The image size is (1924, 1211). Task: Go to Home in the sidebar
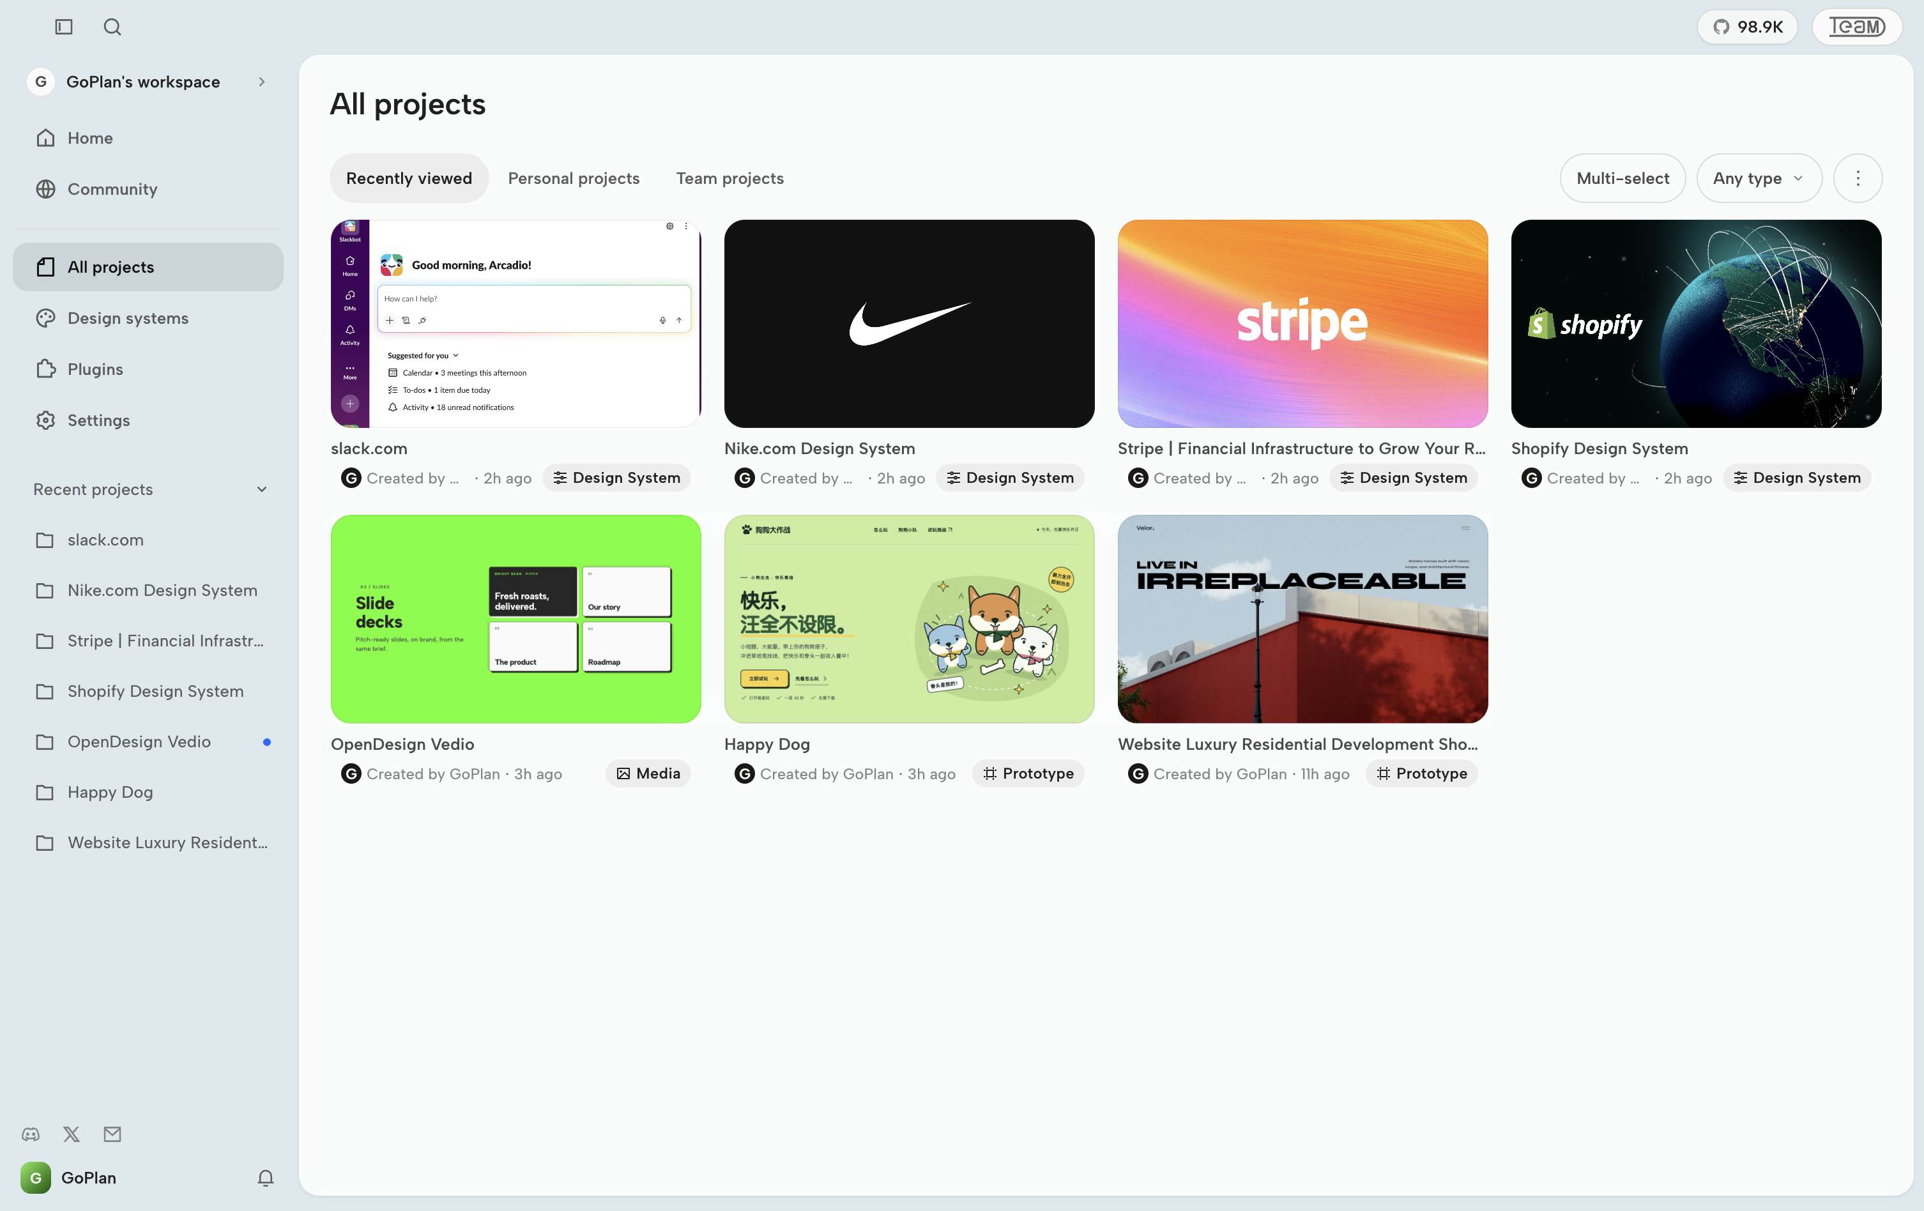pos(148,138)
